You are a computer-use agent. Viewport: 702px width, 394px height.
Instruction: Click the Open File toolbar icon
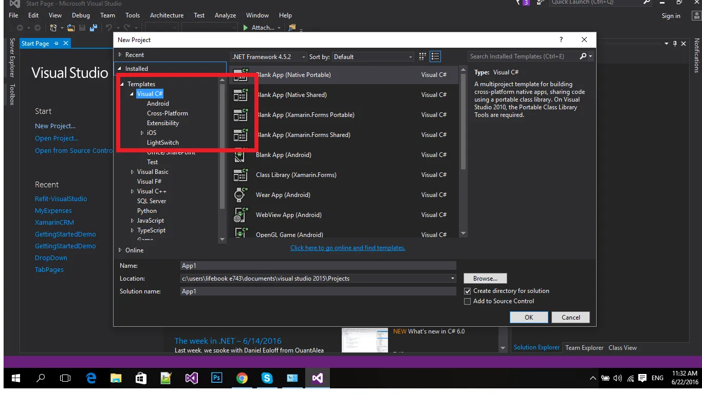point(71,28)
